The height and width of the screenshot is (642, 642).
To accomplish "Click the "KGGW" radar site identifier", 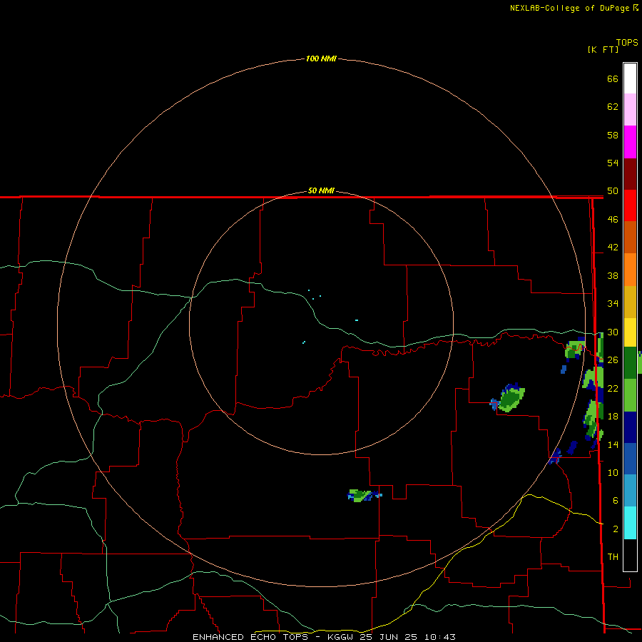I will 341,637.
